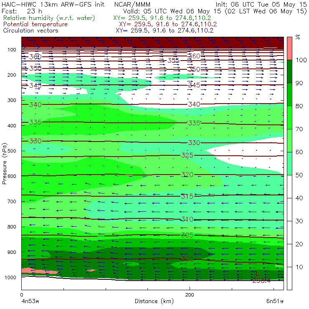Click the 80–90% green colorbar segment

pos(289,94)
